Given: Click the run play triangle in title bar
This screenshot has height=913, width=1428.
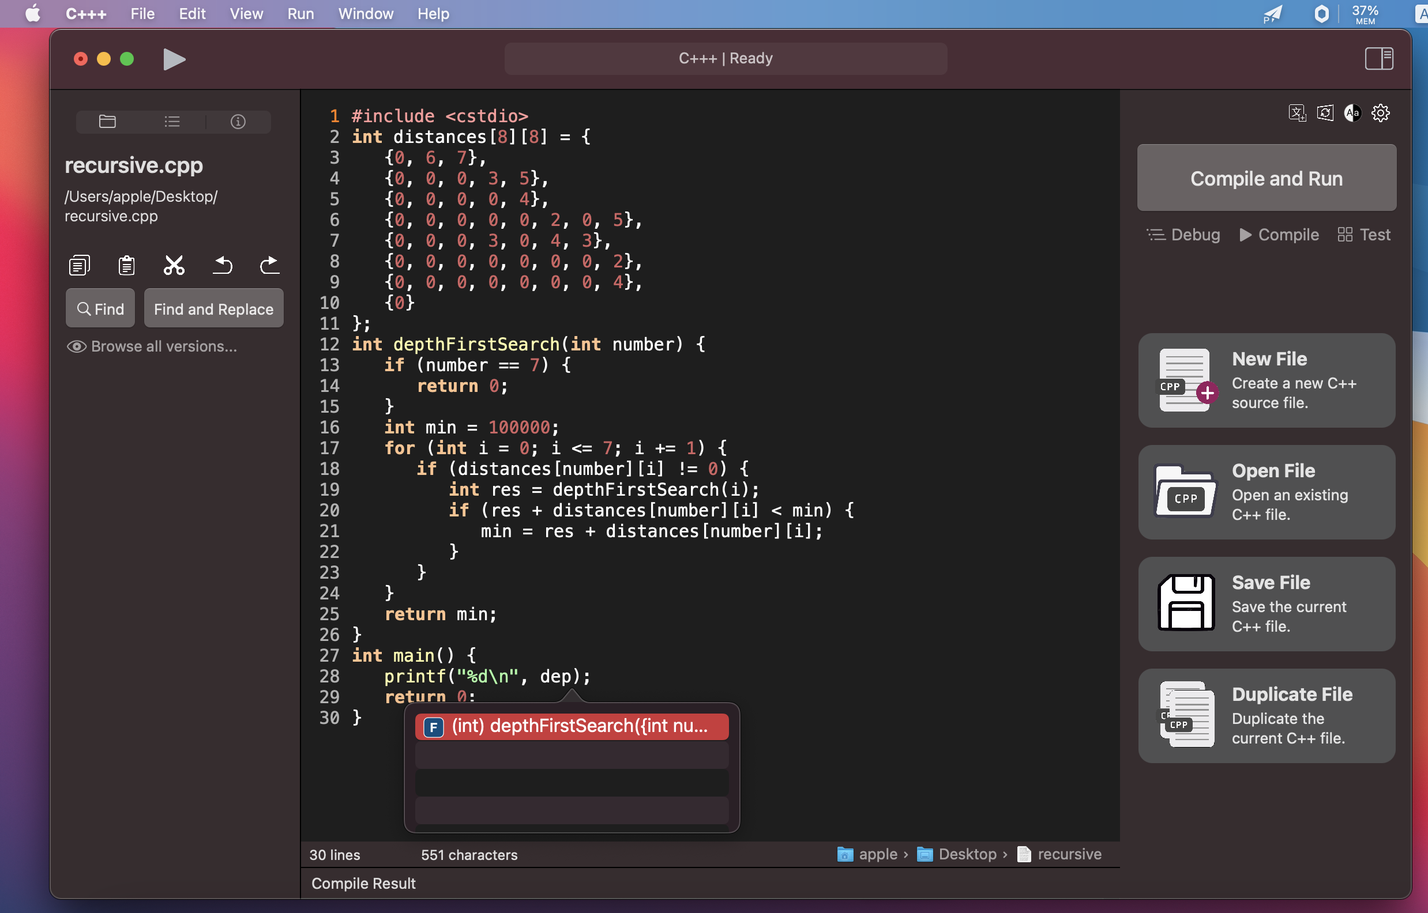Looking at the screenshot, I should (174, 59).
